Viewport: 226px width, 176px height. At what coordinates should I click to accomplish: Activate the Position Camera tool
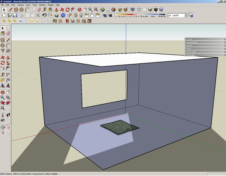pyautogui.click(x=3, y=115)
